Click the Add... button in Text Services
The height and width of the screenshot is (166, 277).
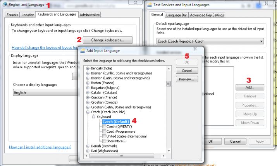coord(250,87)
